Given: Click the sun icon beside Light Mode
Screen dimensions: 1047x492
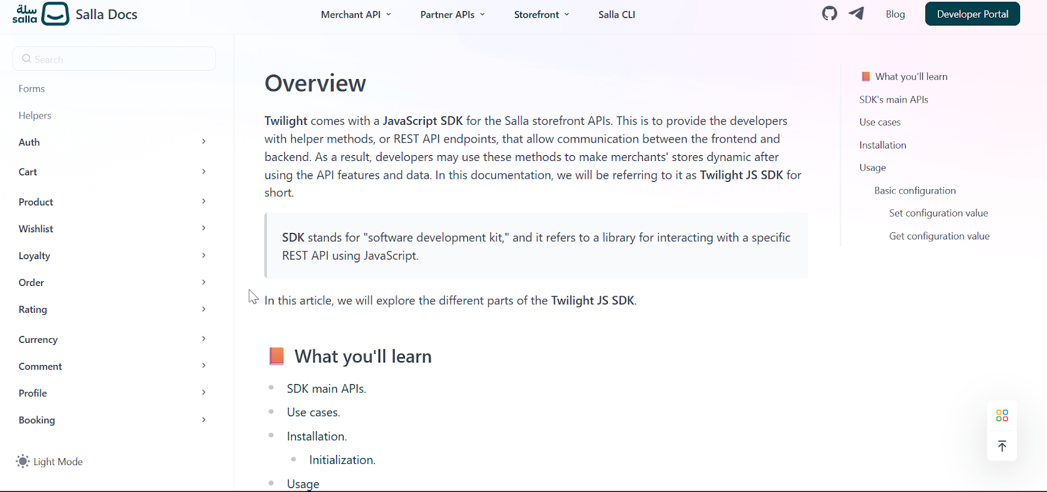Looking at the screenshot, I should [x=23, y=461].
